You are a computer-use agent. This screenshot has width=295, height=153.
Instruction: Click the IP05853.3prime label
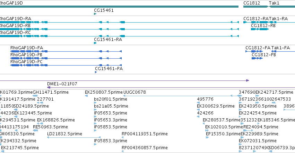click(x=111, y=141)
